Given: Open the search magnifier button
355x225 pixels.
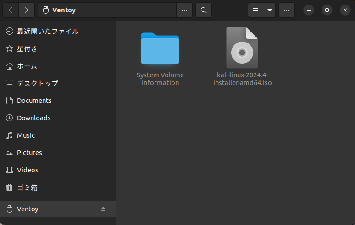Looking at the screenshot, I should pos(204,10).
